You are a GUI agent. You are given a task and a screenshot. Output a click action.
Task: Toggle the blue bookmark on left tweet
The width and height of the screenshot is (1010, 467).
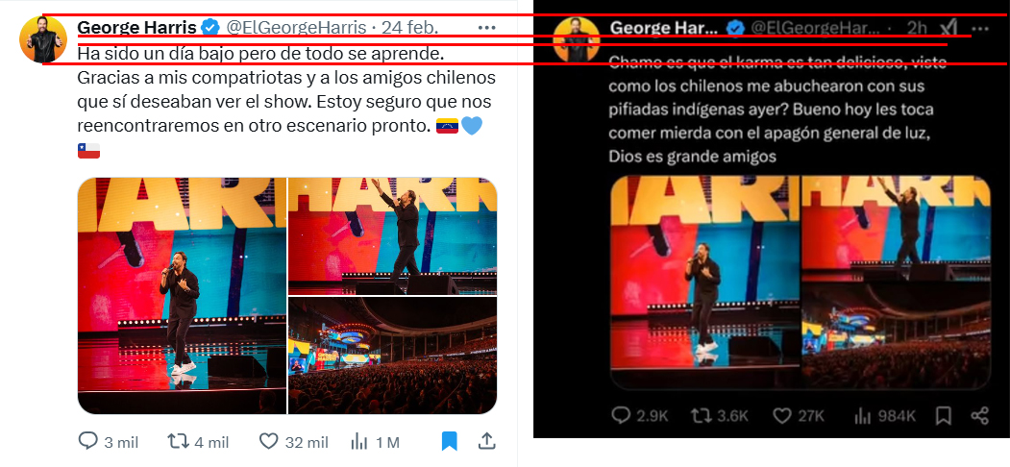pos(449,441)
